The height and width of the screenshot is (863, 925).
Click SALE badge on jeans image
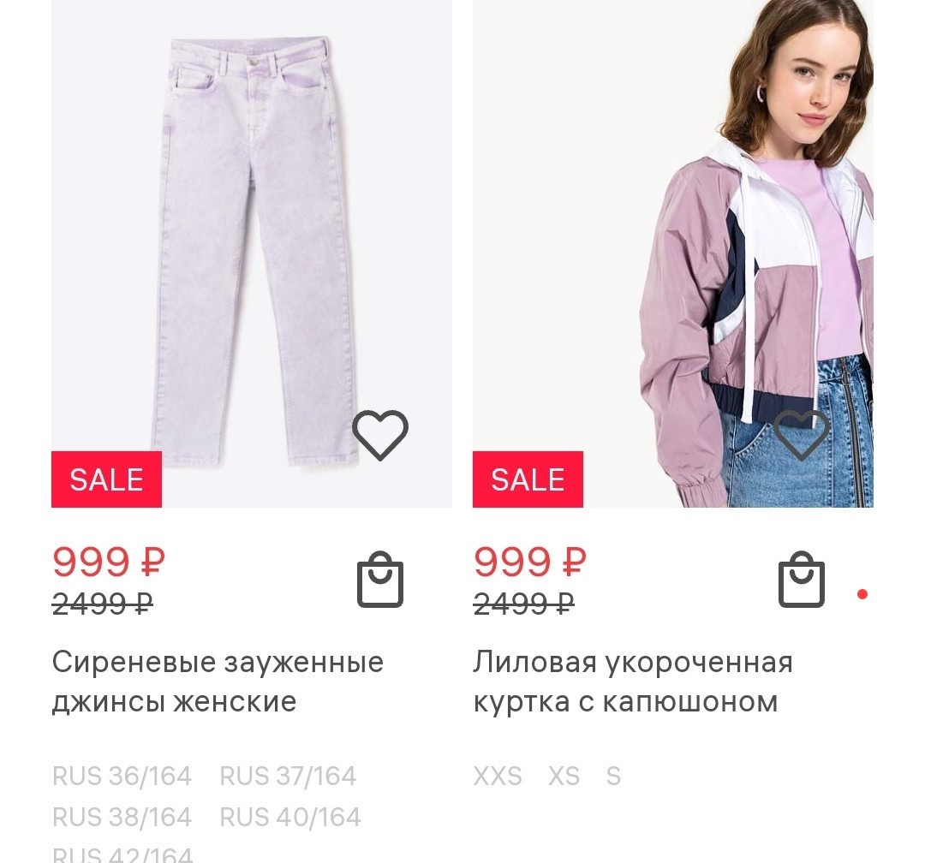(107, 479)
